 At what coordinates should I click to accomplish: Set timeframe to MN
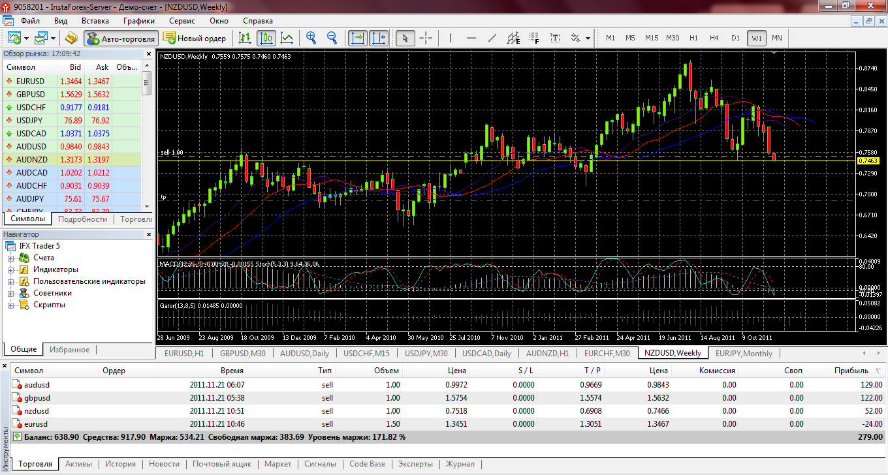pyautogui.click(x=777, y=38)
